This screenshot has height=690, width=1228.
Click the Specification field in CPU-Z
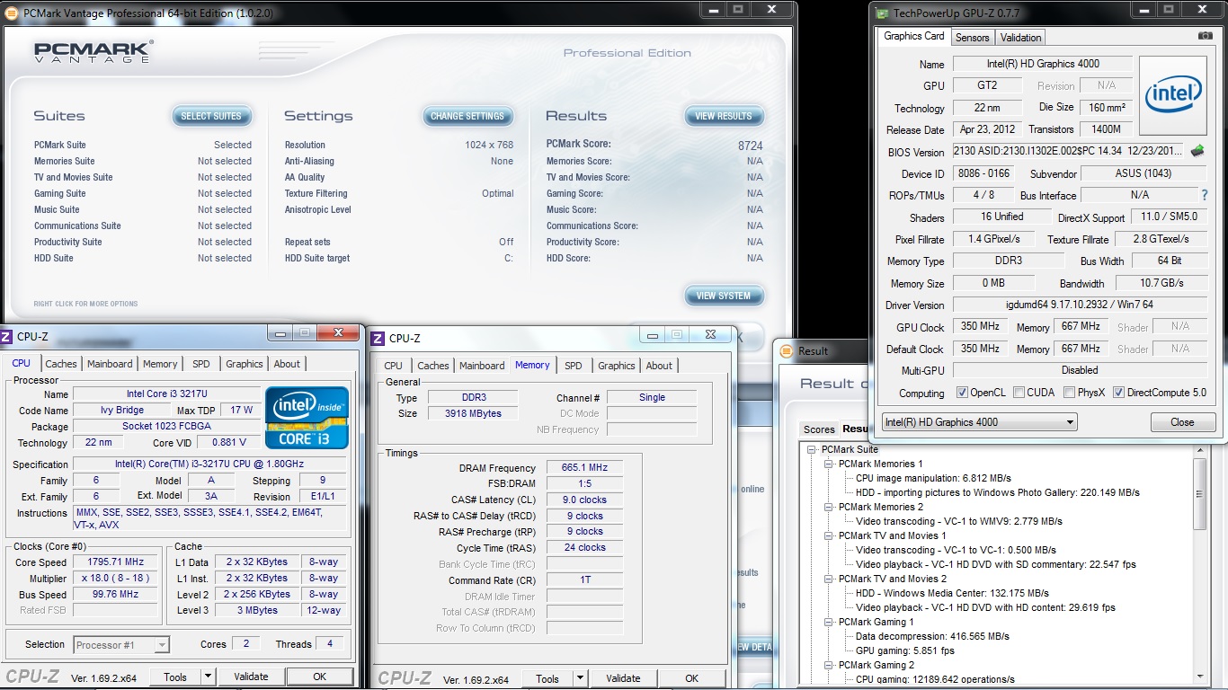point(209,464)
